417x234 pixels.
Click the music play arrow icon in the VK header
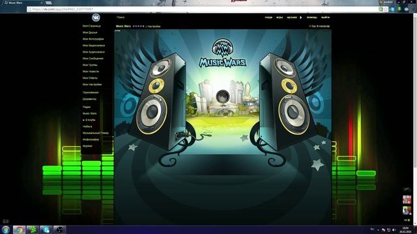pos(301,18)
